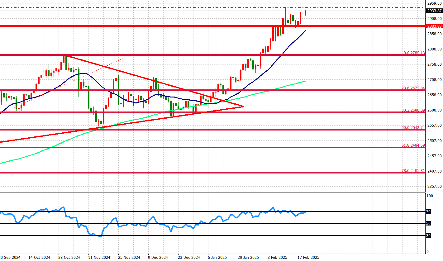Image resolution: width=443 pixels, height=261 pixels.
Task: Click the 2608.00 price axis value
Action: pos(434,110)
